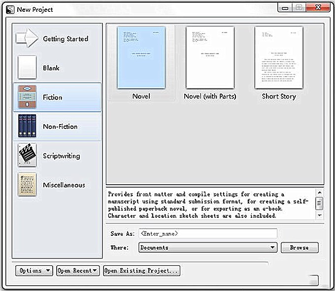The width and height of the screenshot is (335, 291).
Task: Choose the Novel (with Parts) template thumbnail
Action: 210,57
